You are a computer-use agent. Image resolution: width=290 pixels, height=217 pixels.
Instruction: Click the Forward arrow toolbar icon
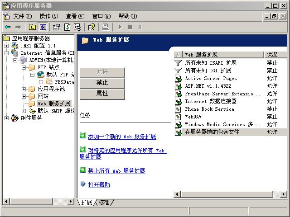[x=18, y=27]
